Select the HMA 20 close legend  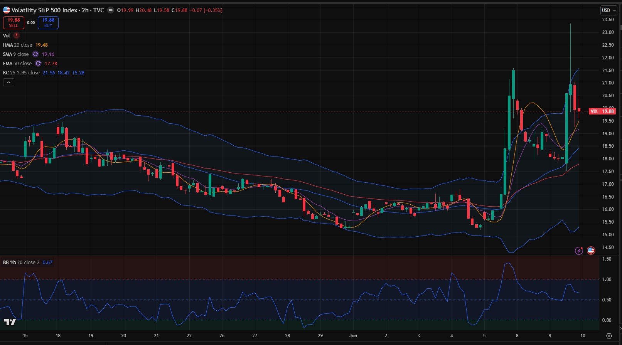point(18,45)
